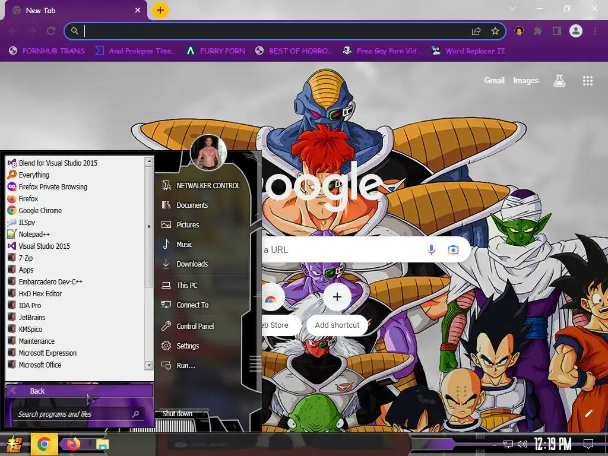This screenshot has width=608, height=456.
Task: Click the Chrome back arrow
Action: tap(12, 31)
